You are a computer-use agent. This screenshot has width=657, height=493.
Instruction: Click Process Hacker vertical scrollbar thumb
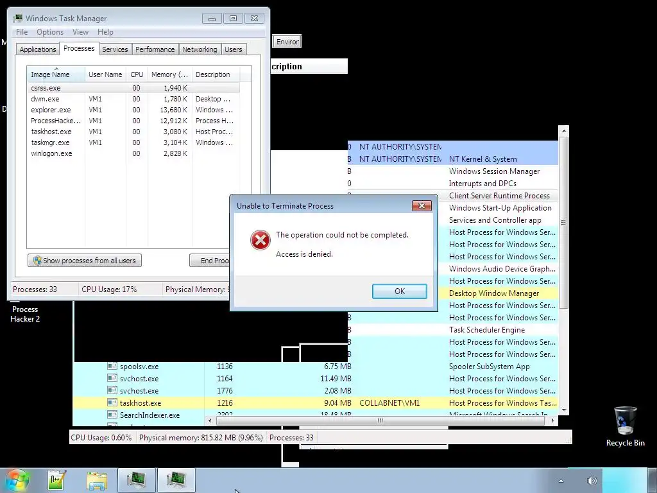563,223
